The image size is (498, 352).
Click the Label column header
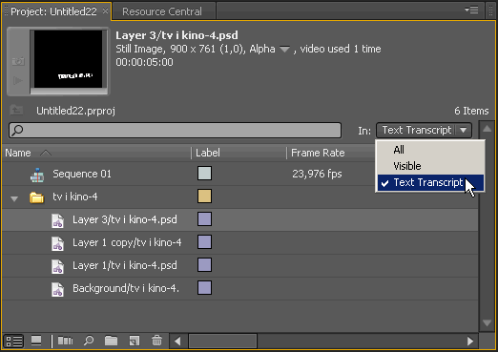pos(208,153)
